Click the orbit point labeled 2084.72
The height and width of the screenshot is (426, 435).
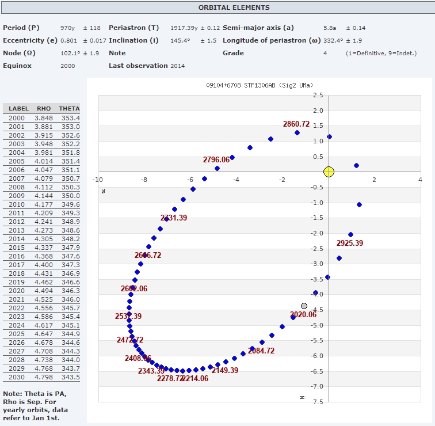[251, 349]
